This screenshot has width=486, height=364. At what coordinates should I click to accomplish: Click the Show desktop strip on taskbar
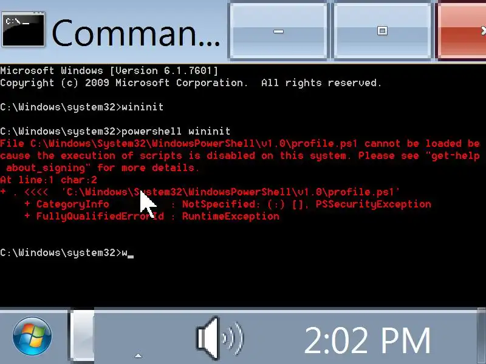481,335
